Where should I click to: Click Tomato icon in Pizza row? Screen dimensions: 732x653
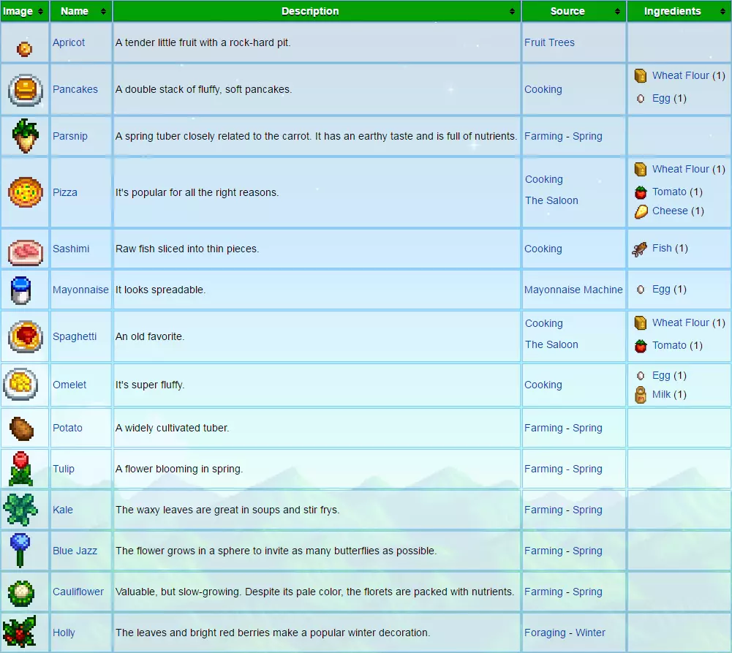pos(641,192)
